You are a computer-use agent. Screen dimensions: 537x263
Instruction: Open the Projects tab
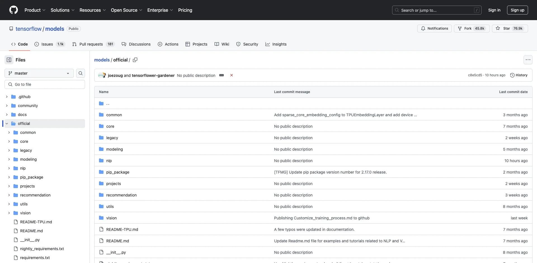point(196,44)
